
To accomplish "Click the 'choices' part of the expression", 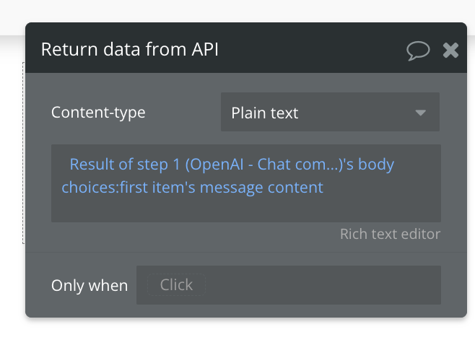I will pyautogui.click(x=88, y=188).
